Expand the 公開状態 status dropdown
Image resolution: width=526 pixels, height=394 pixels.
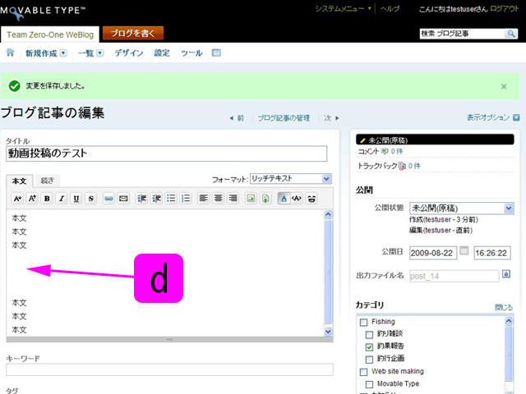(461, 208)
